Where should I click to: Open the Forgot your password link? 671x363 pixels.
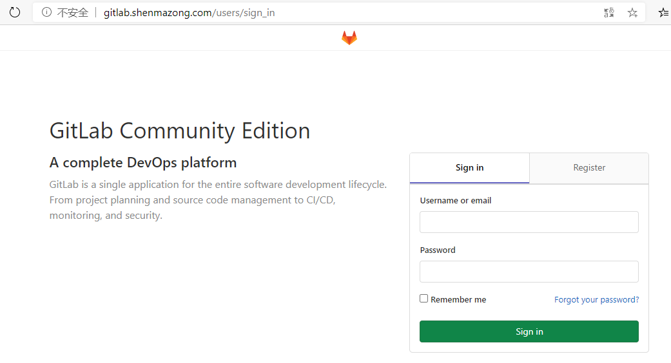pos(596,300)
